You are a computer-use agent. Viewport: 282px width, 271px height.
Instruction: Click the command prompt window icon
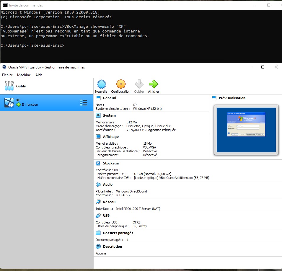click(5, 5)
